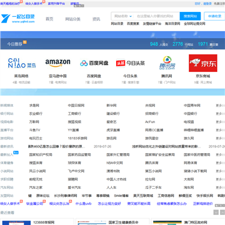Click the blue 搜索网站 button
Image resolution: width=225 pixels, height=225 pixels.
[x=190, y=16]
